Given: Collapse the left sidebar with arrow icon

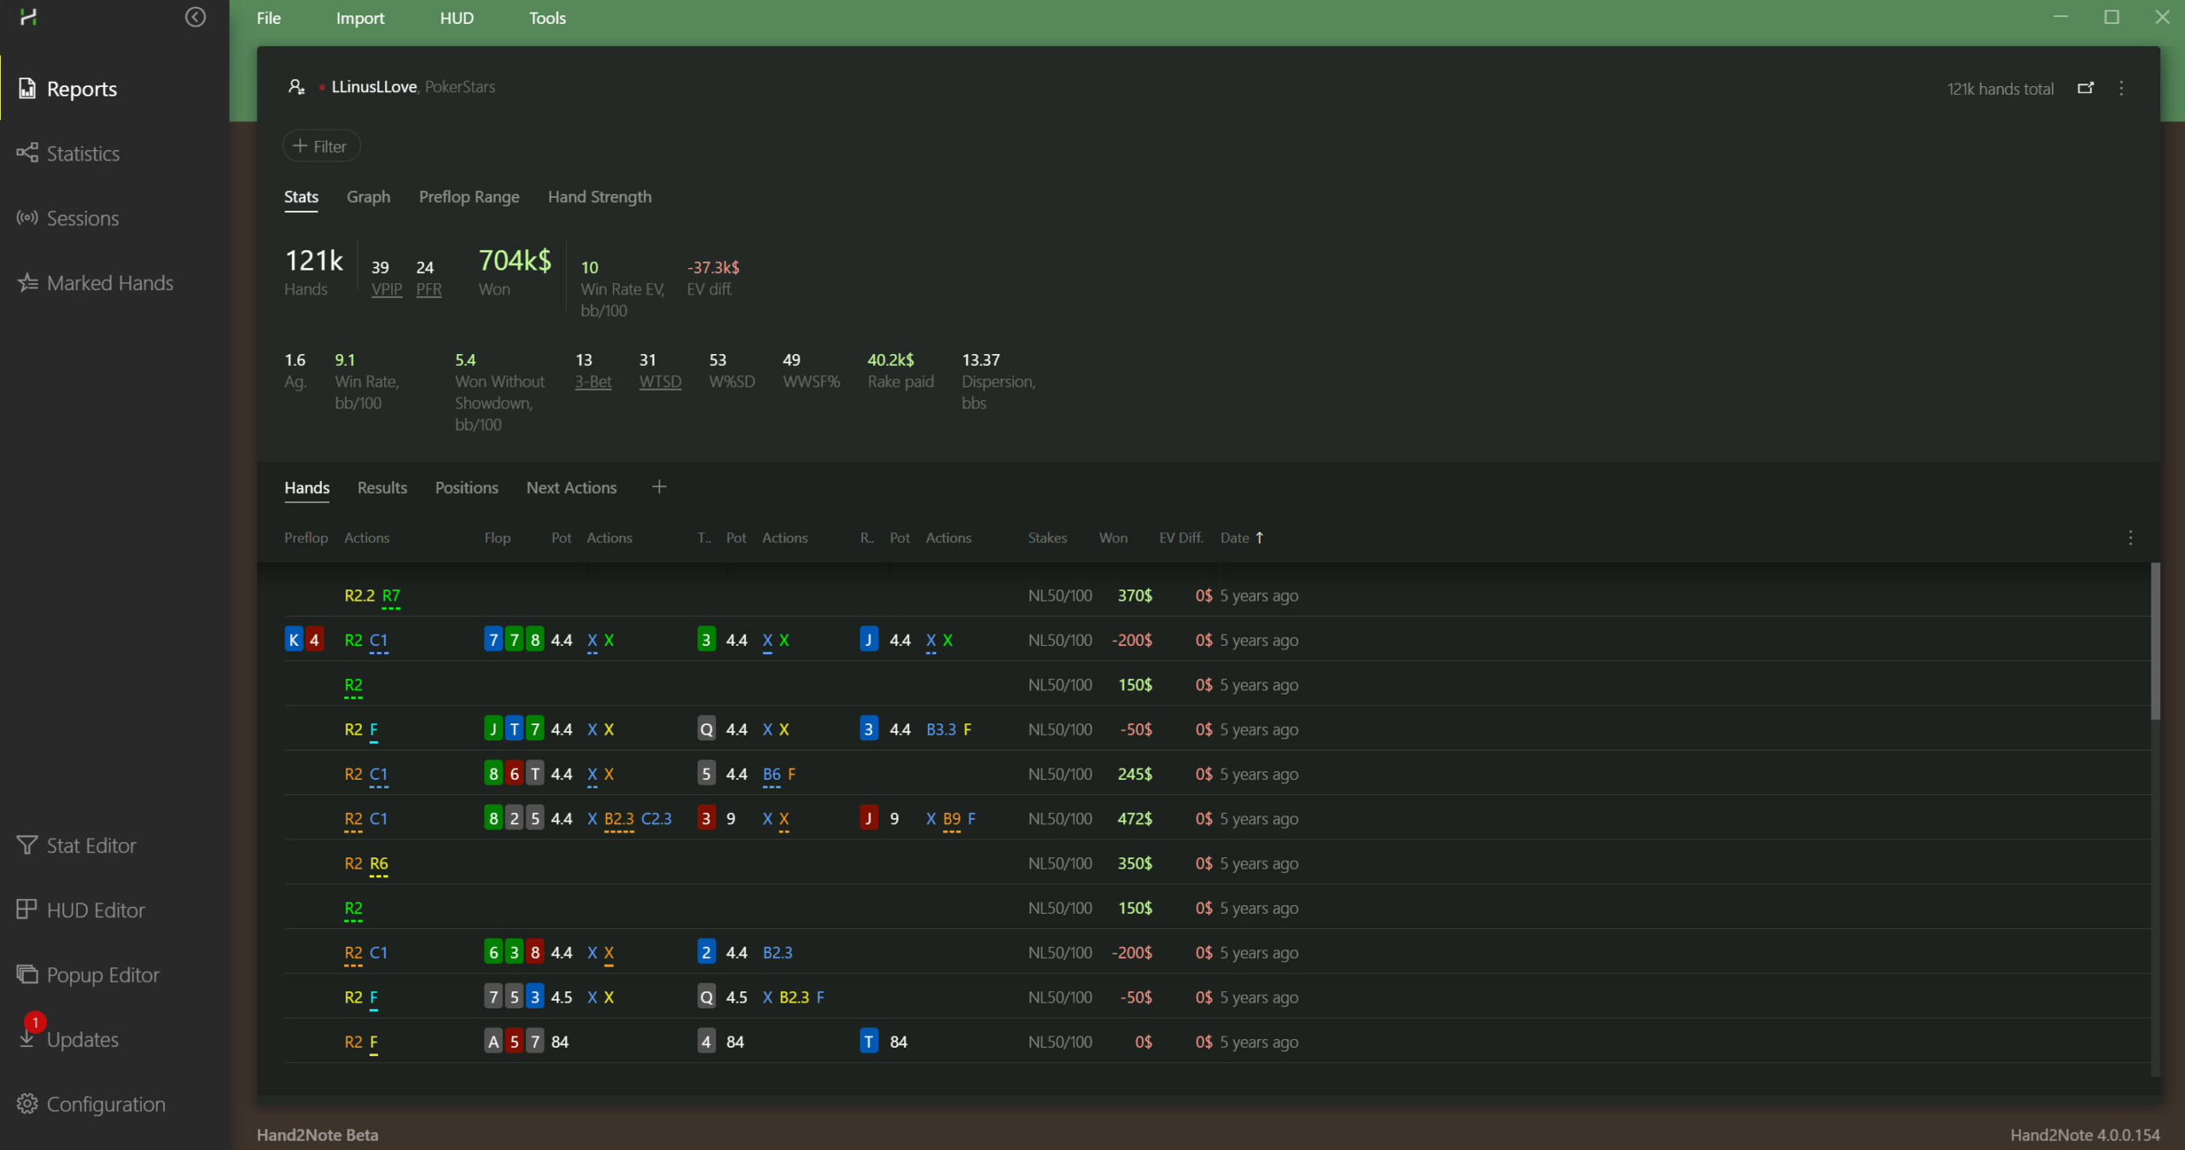Looking at the screenshot, I should [x=195, y=17].
